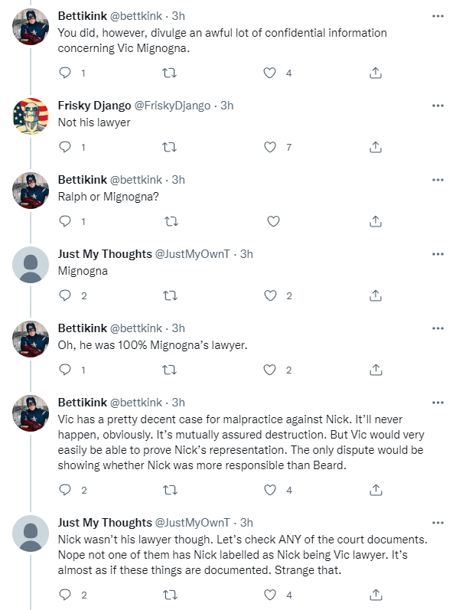Open more options on the confidential information tweet
Viewport: 456px width, 610px height.
click(x=438, y=16)
